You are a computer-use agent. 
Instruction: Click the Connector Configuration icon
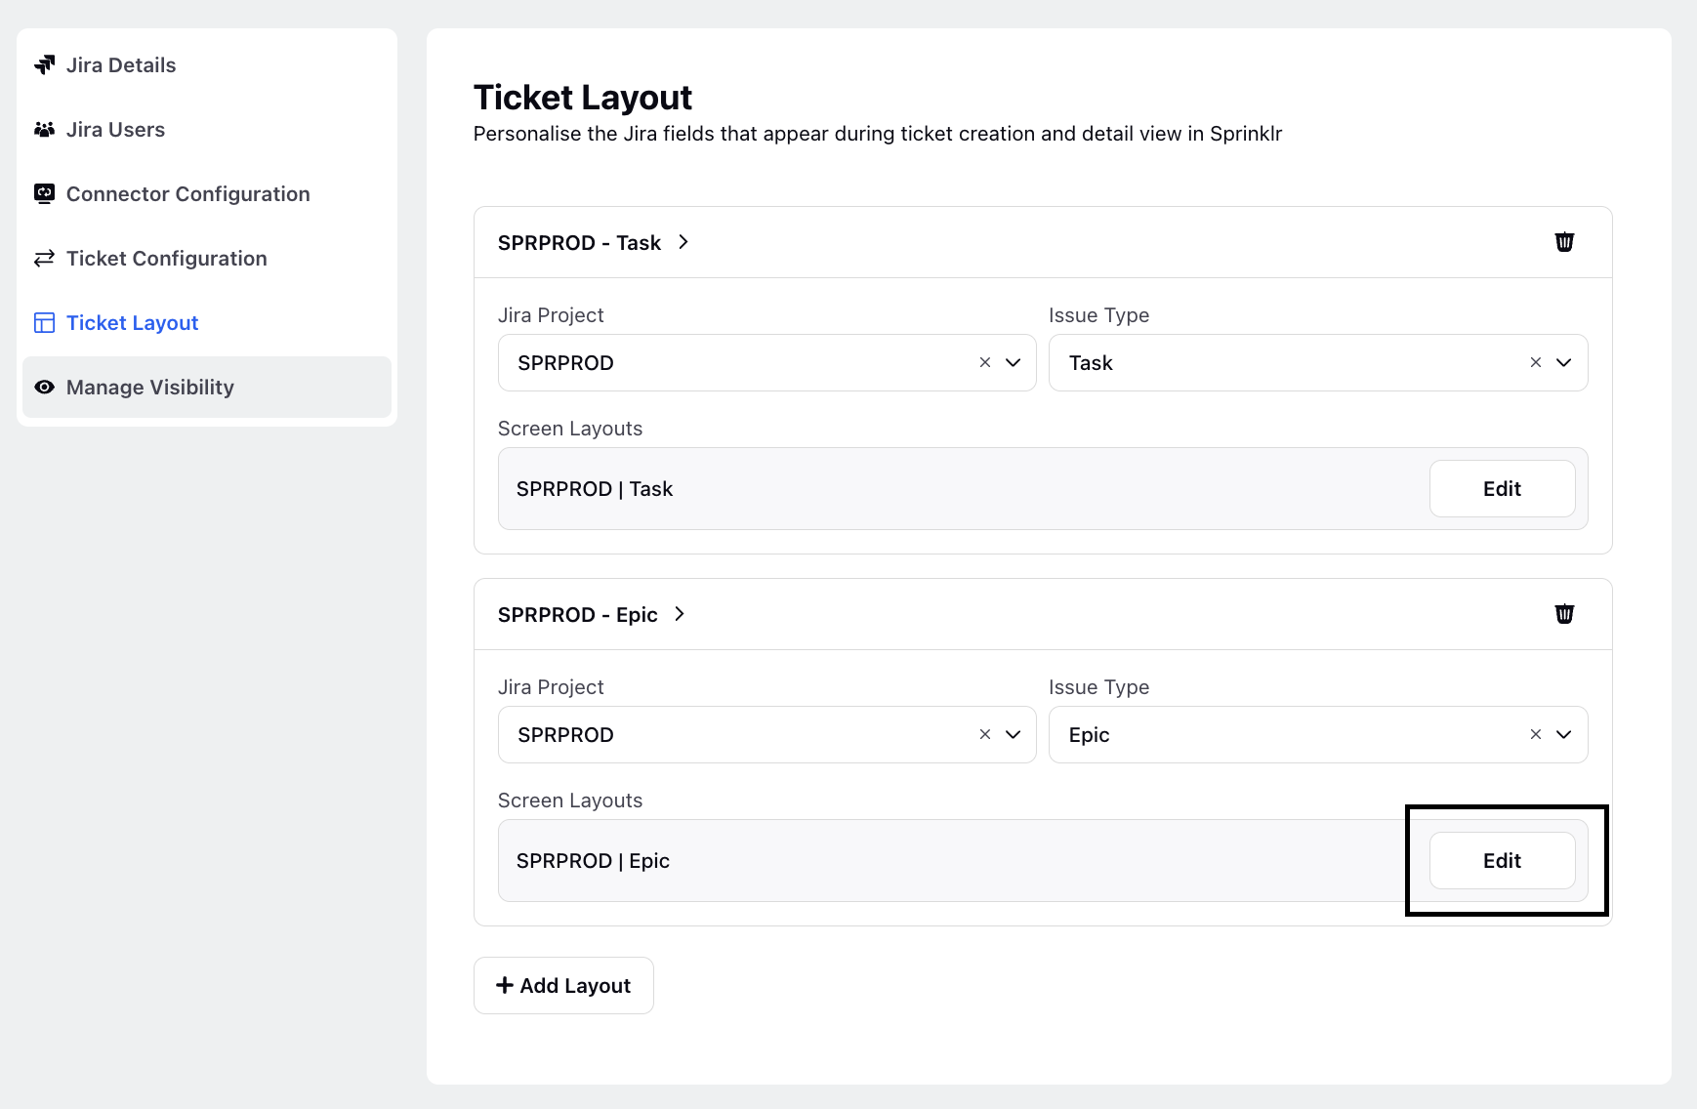(44, 194)
